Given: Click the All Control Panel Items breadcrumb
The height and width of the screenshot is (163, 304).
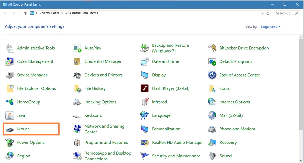Looking at the screenshot, I should pyautogui.click(x=82, y=13).
